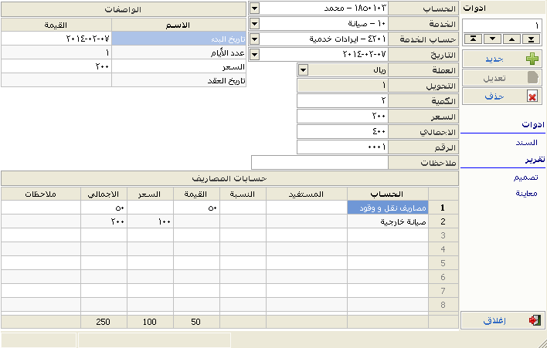Click the exit door icon beside إغلاق
547x348 pixels.
[x=532, y=321]
